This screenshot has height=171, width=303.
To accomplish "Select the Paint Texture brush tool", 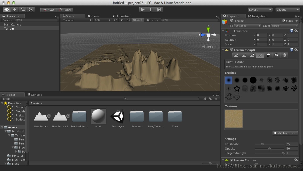I will (260, 55).
